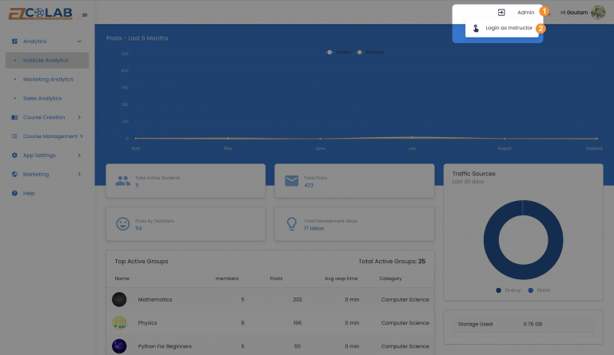Image resolution: width=614 pixels, height=355 pixels.
Task: Click the Course Management list icon
Action: [x=14, y=136]
